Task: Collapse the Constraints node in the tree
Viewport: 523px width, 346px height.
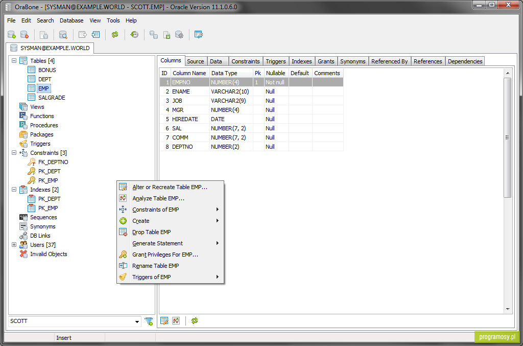Action: (14, 152)
